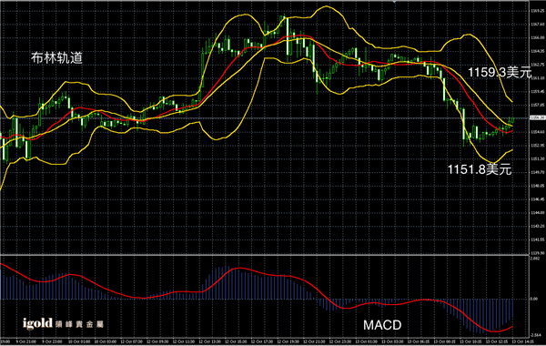Click the 0.00 level on MACD axis

coord(534,299)
